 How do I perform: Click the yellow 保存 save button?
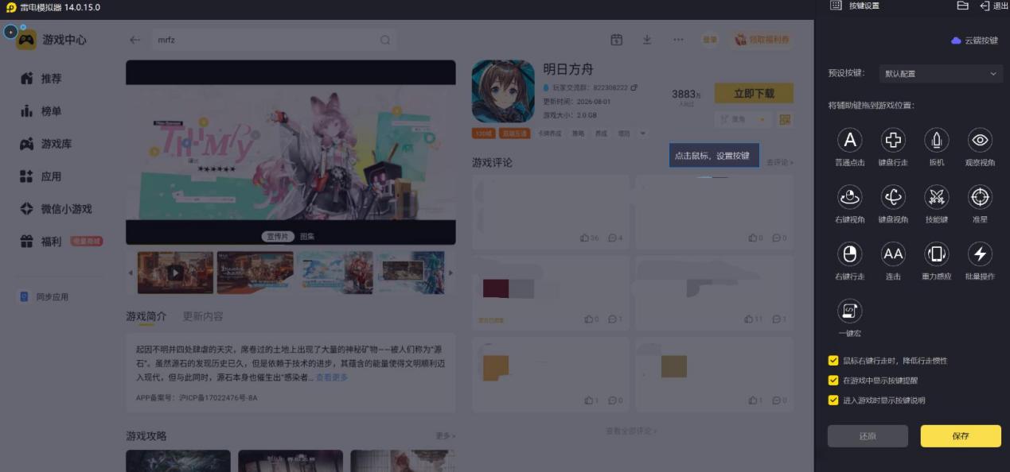point(961,435)
